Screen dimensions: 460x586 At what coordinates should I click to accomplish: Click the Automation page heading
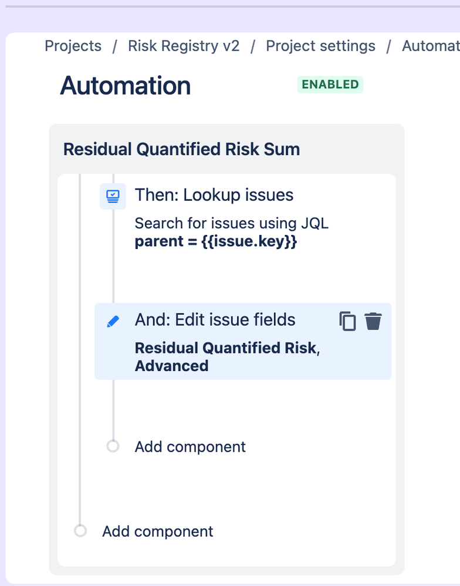pyautogui.click(x=126, y=86)
